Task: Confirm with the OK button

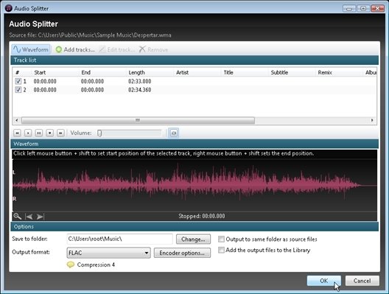Action: pos(324,281)
